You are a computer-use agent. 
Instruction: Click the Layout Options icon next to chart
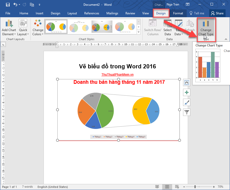coord(186,82)
